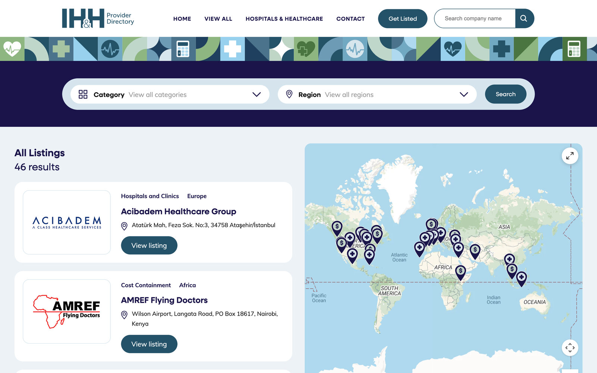Open the CONTACT menu item

coord(350,19)
